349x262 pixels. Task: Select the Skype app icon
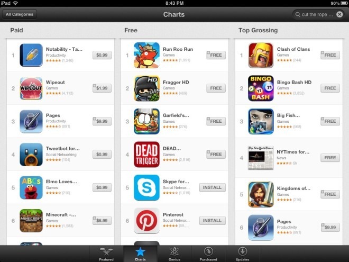[x=146, y=187]
